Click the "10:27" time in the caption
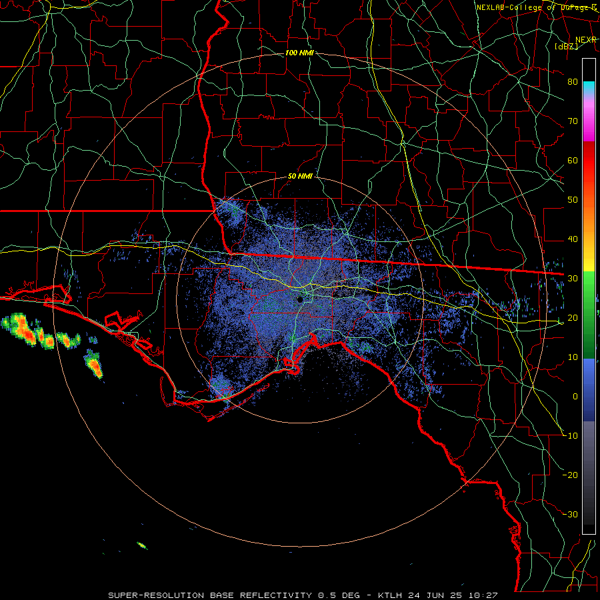 [484, 595]
